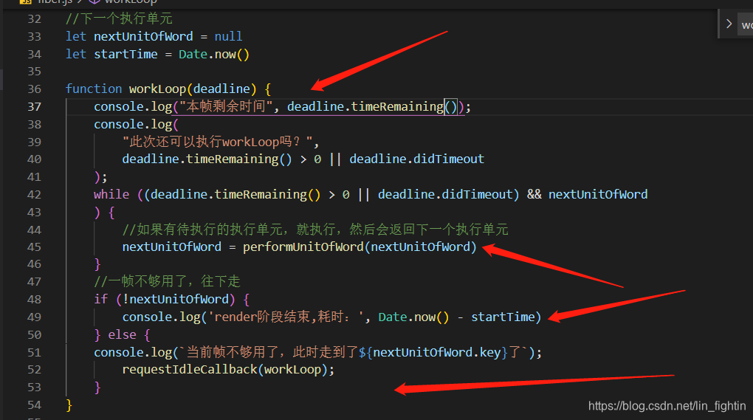
Task: Click the comment '//一帧不够用了，往下走' on line 47
Action: point(167,281)
